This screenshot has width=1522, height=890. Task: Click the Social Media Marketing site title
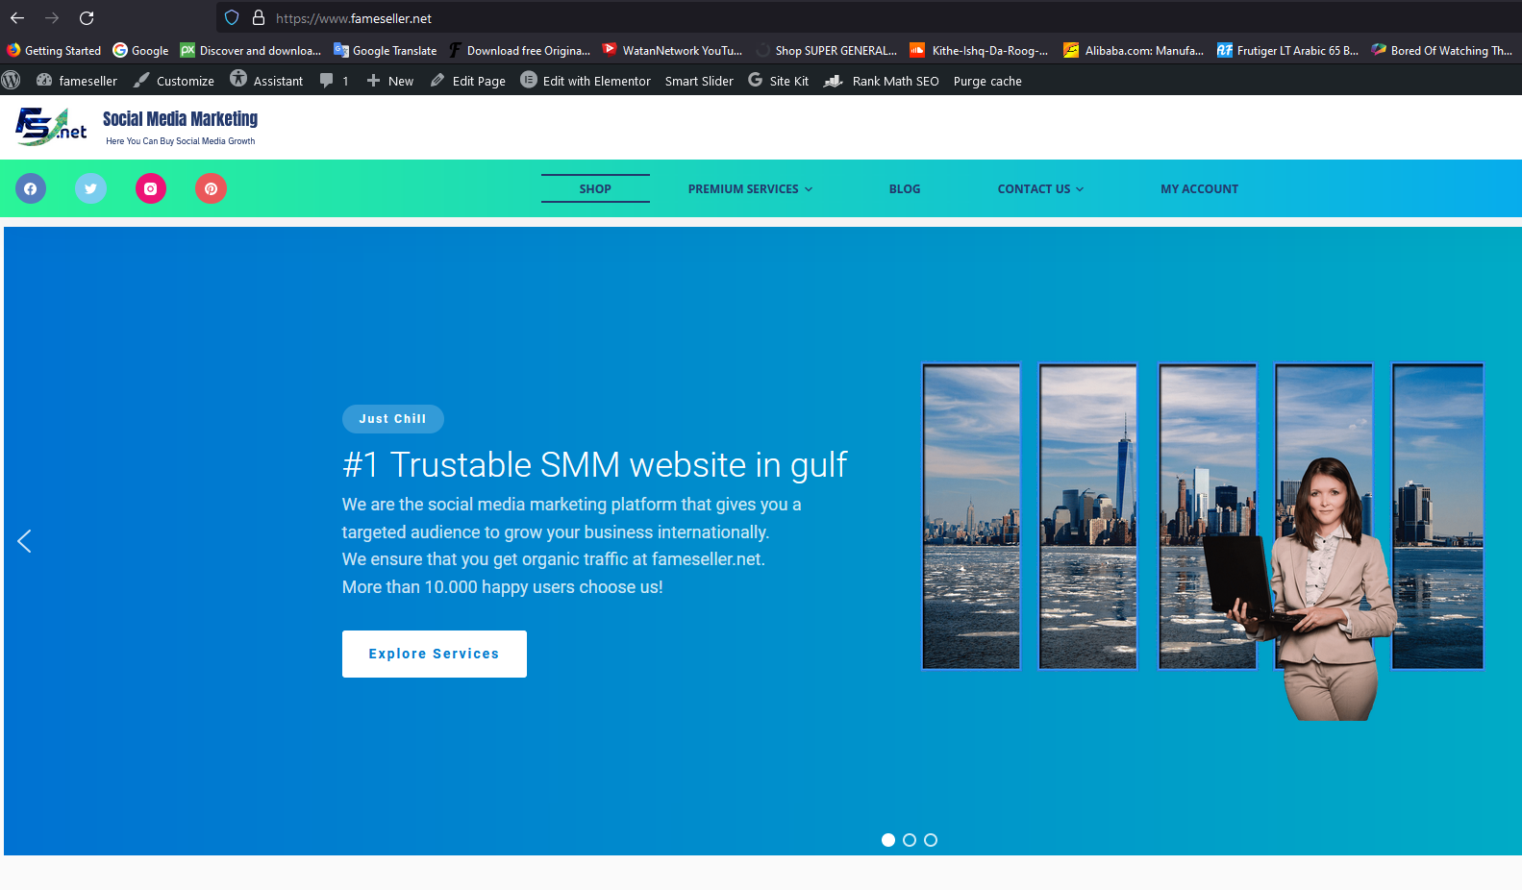(x=180, y=119)
